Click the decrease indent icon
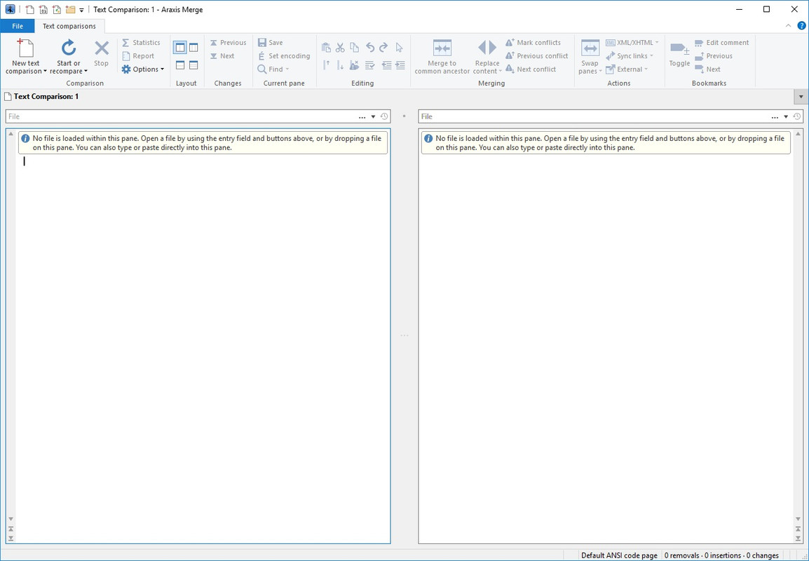Image resolution: width=809 pixels, height=561 pixels. point(386,65)
